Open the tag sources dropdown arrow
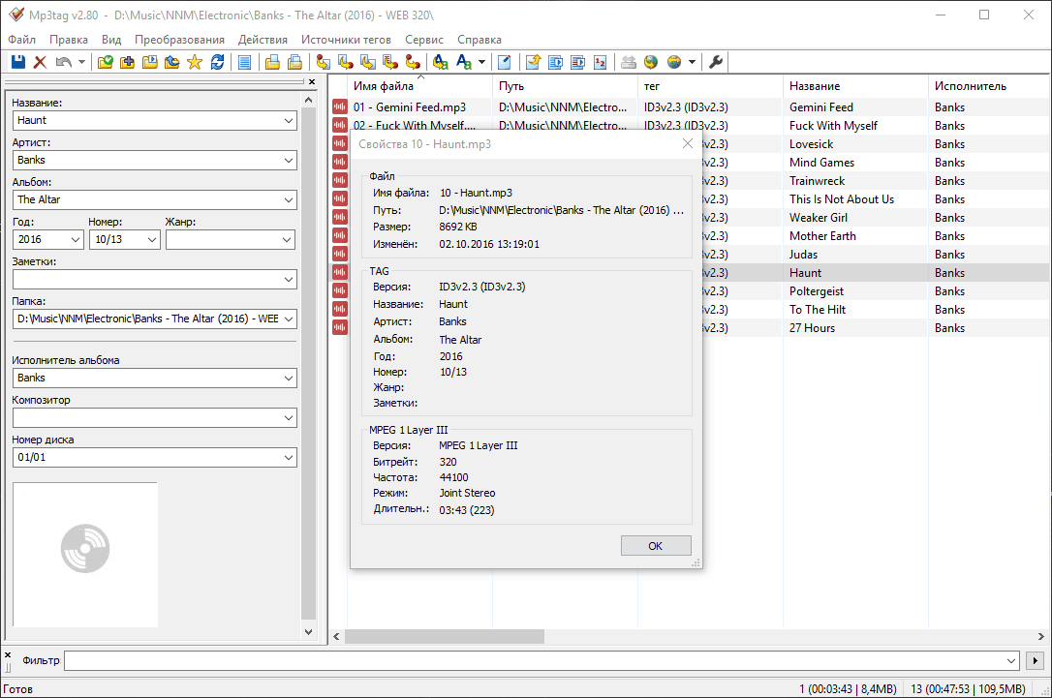 point(692,62)
